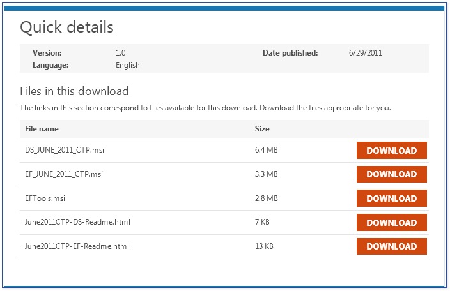Click the Date published: label
The width and height of the screenshot is (450, 291).
click(290, 53)
